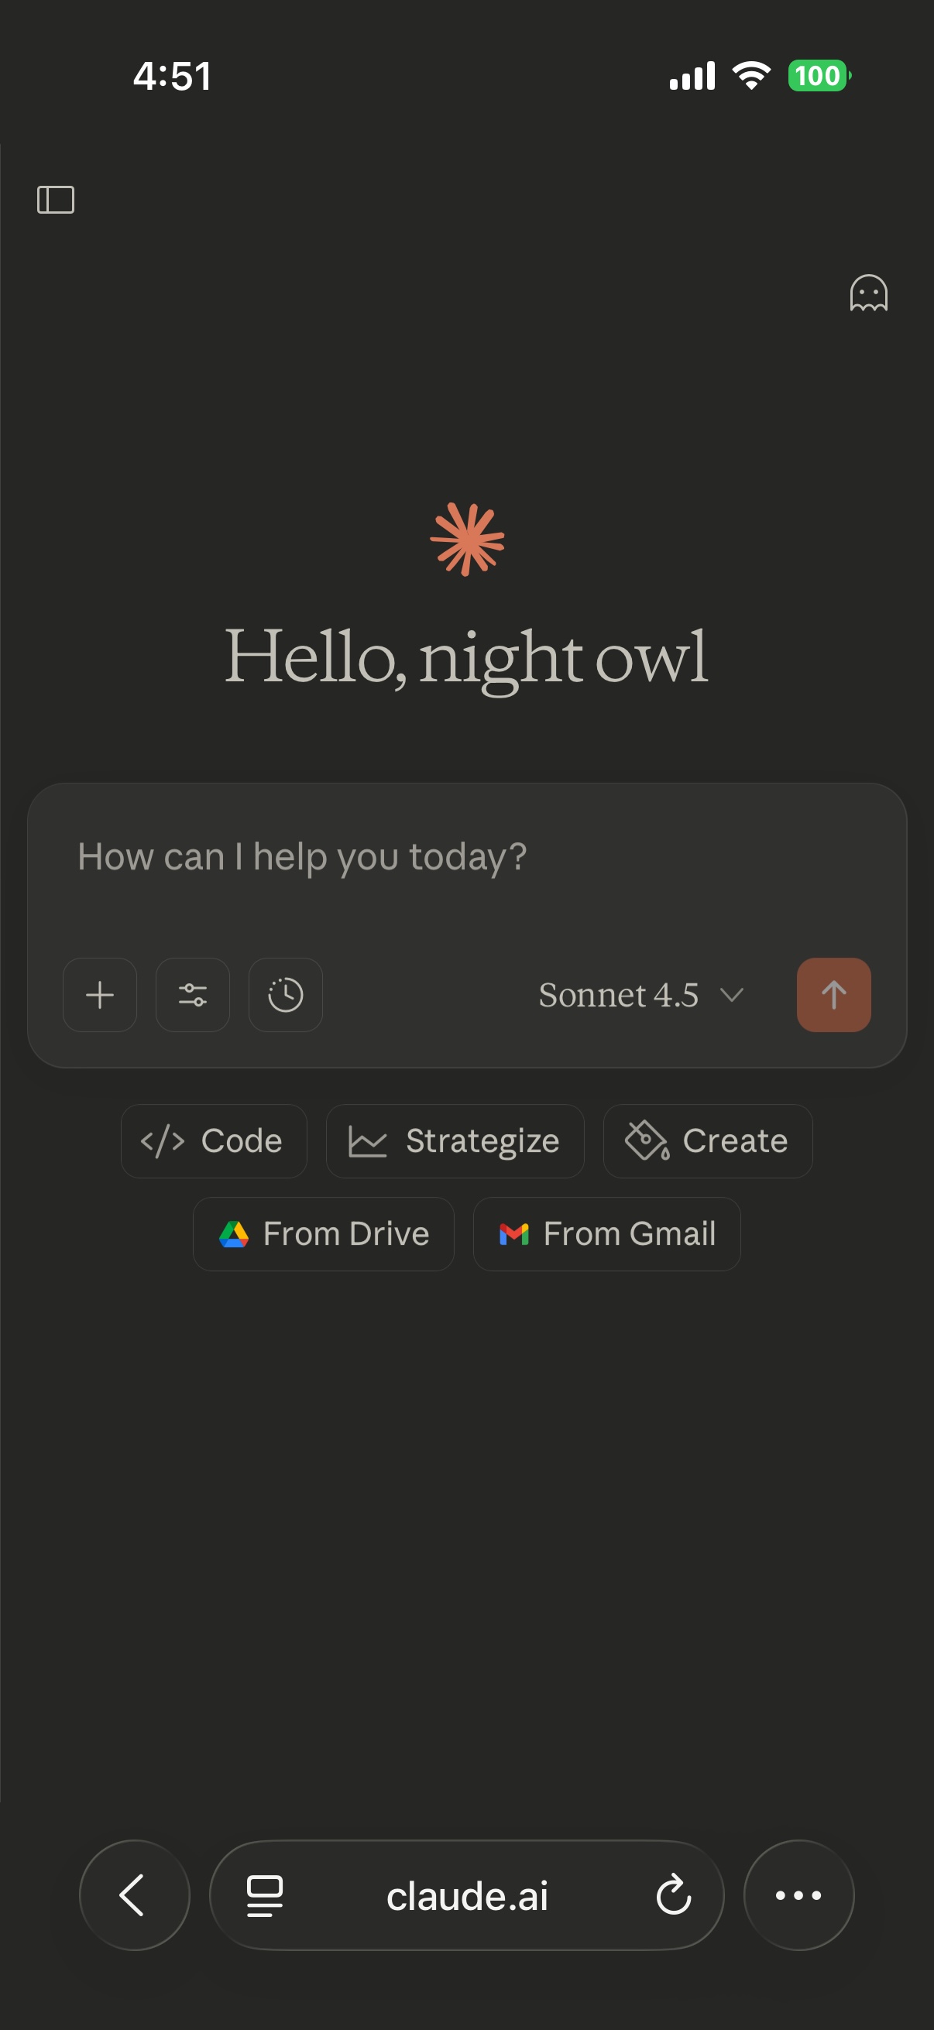Click the chevron beside Sonnet 4.5
The image size is (934, 2030).
tap(731, 995)
